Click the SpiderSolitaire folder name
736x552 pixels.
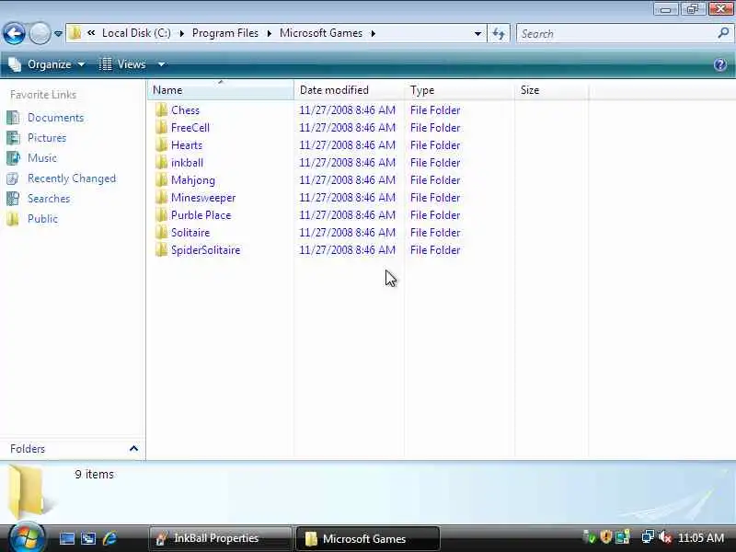point(205,250)
